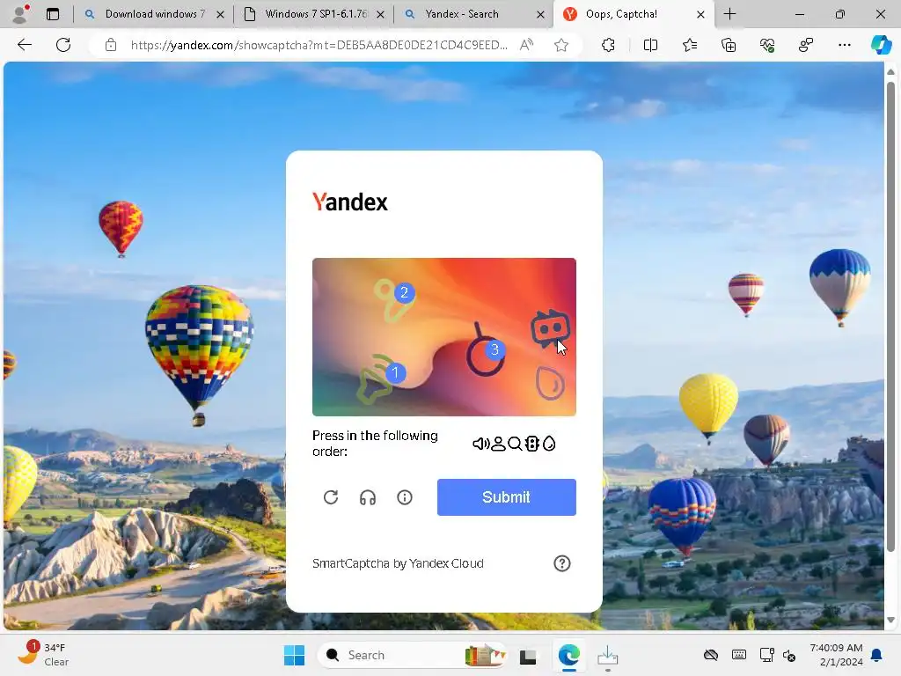The image size is (901, 676).
Task: Click the Yandex logo
Action: (350, 202)
